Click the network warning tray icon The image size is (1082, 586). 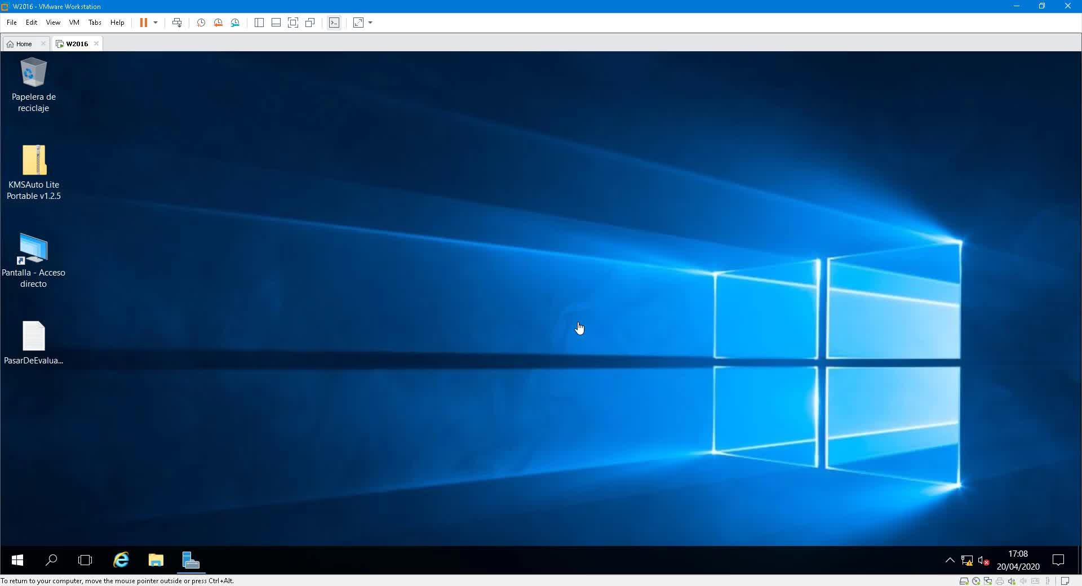point(967,561)
